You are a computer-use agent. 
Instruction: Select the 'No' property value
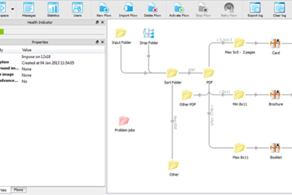click(x=24, y=81)
